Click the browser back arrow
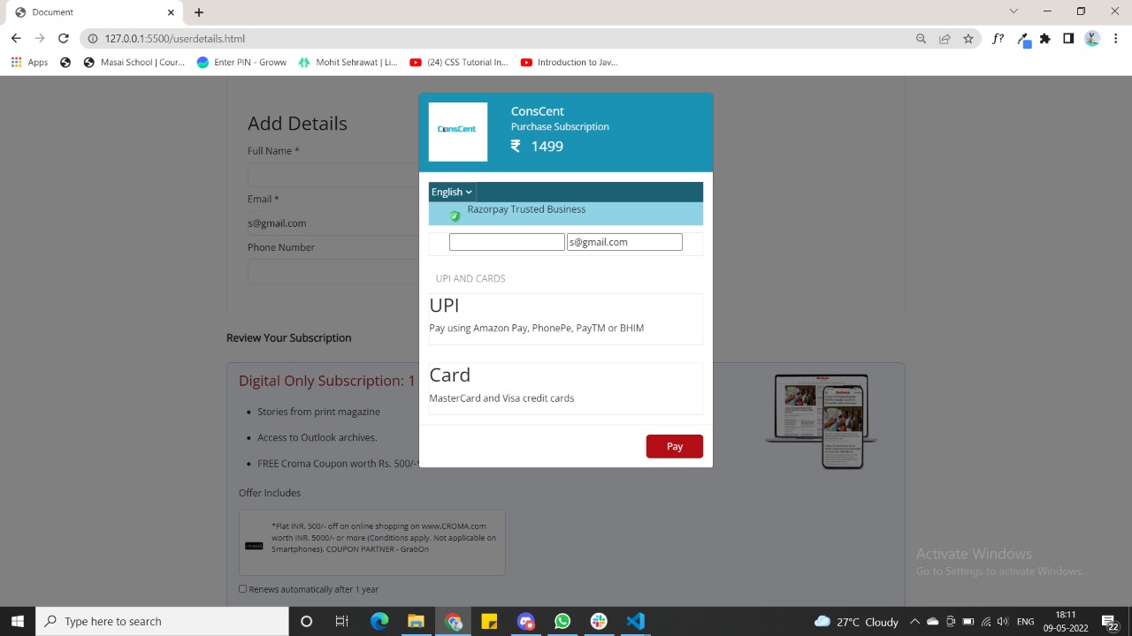The height and width of the screenshot is (636, 1132). (x=15, y=38)
